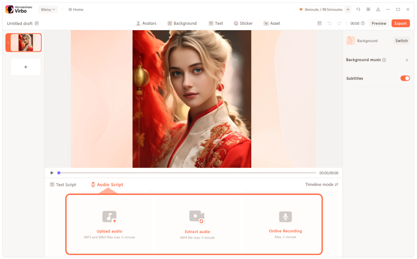Click the Wondershare Virbo logo
417x259 pixels.
(19, 9)
